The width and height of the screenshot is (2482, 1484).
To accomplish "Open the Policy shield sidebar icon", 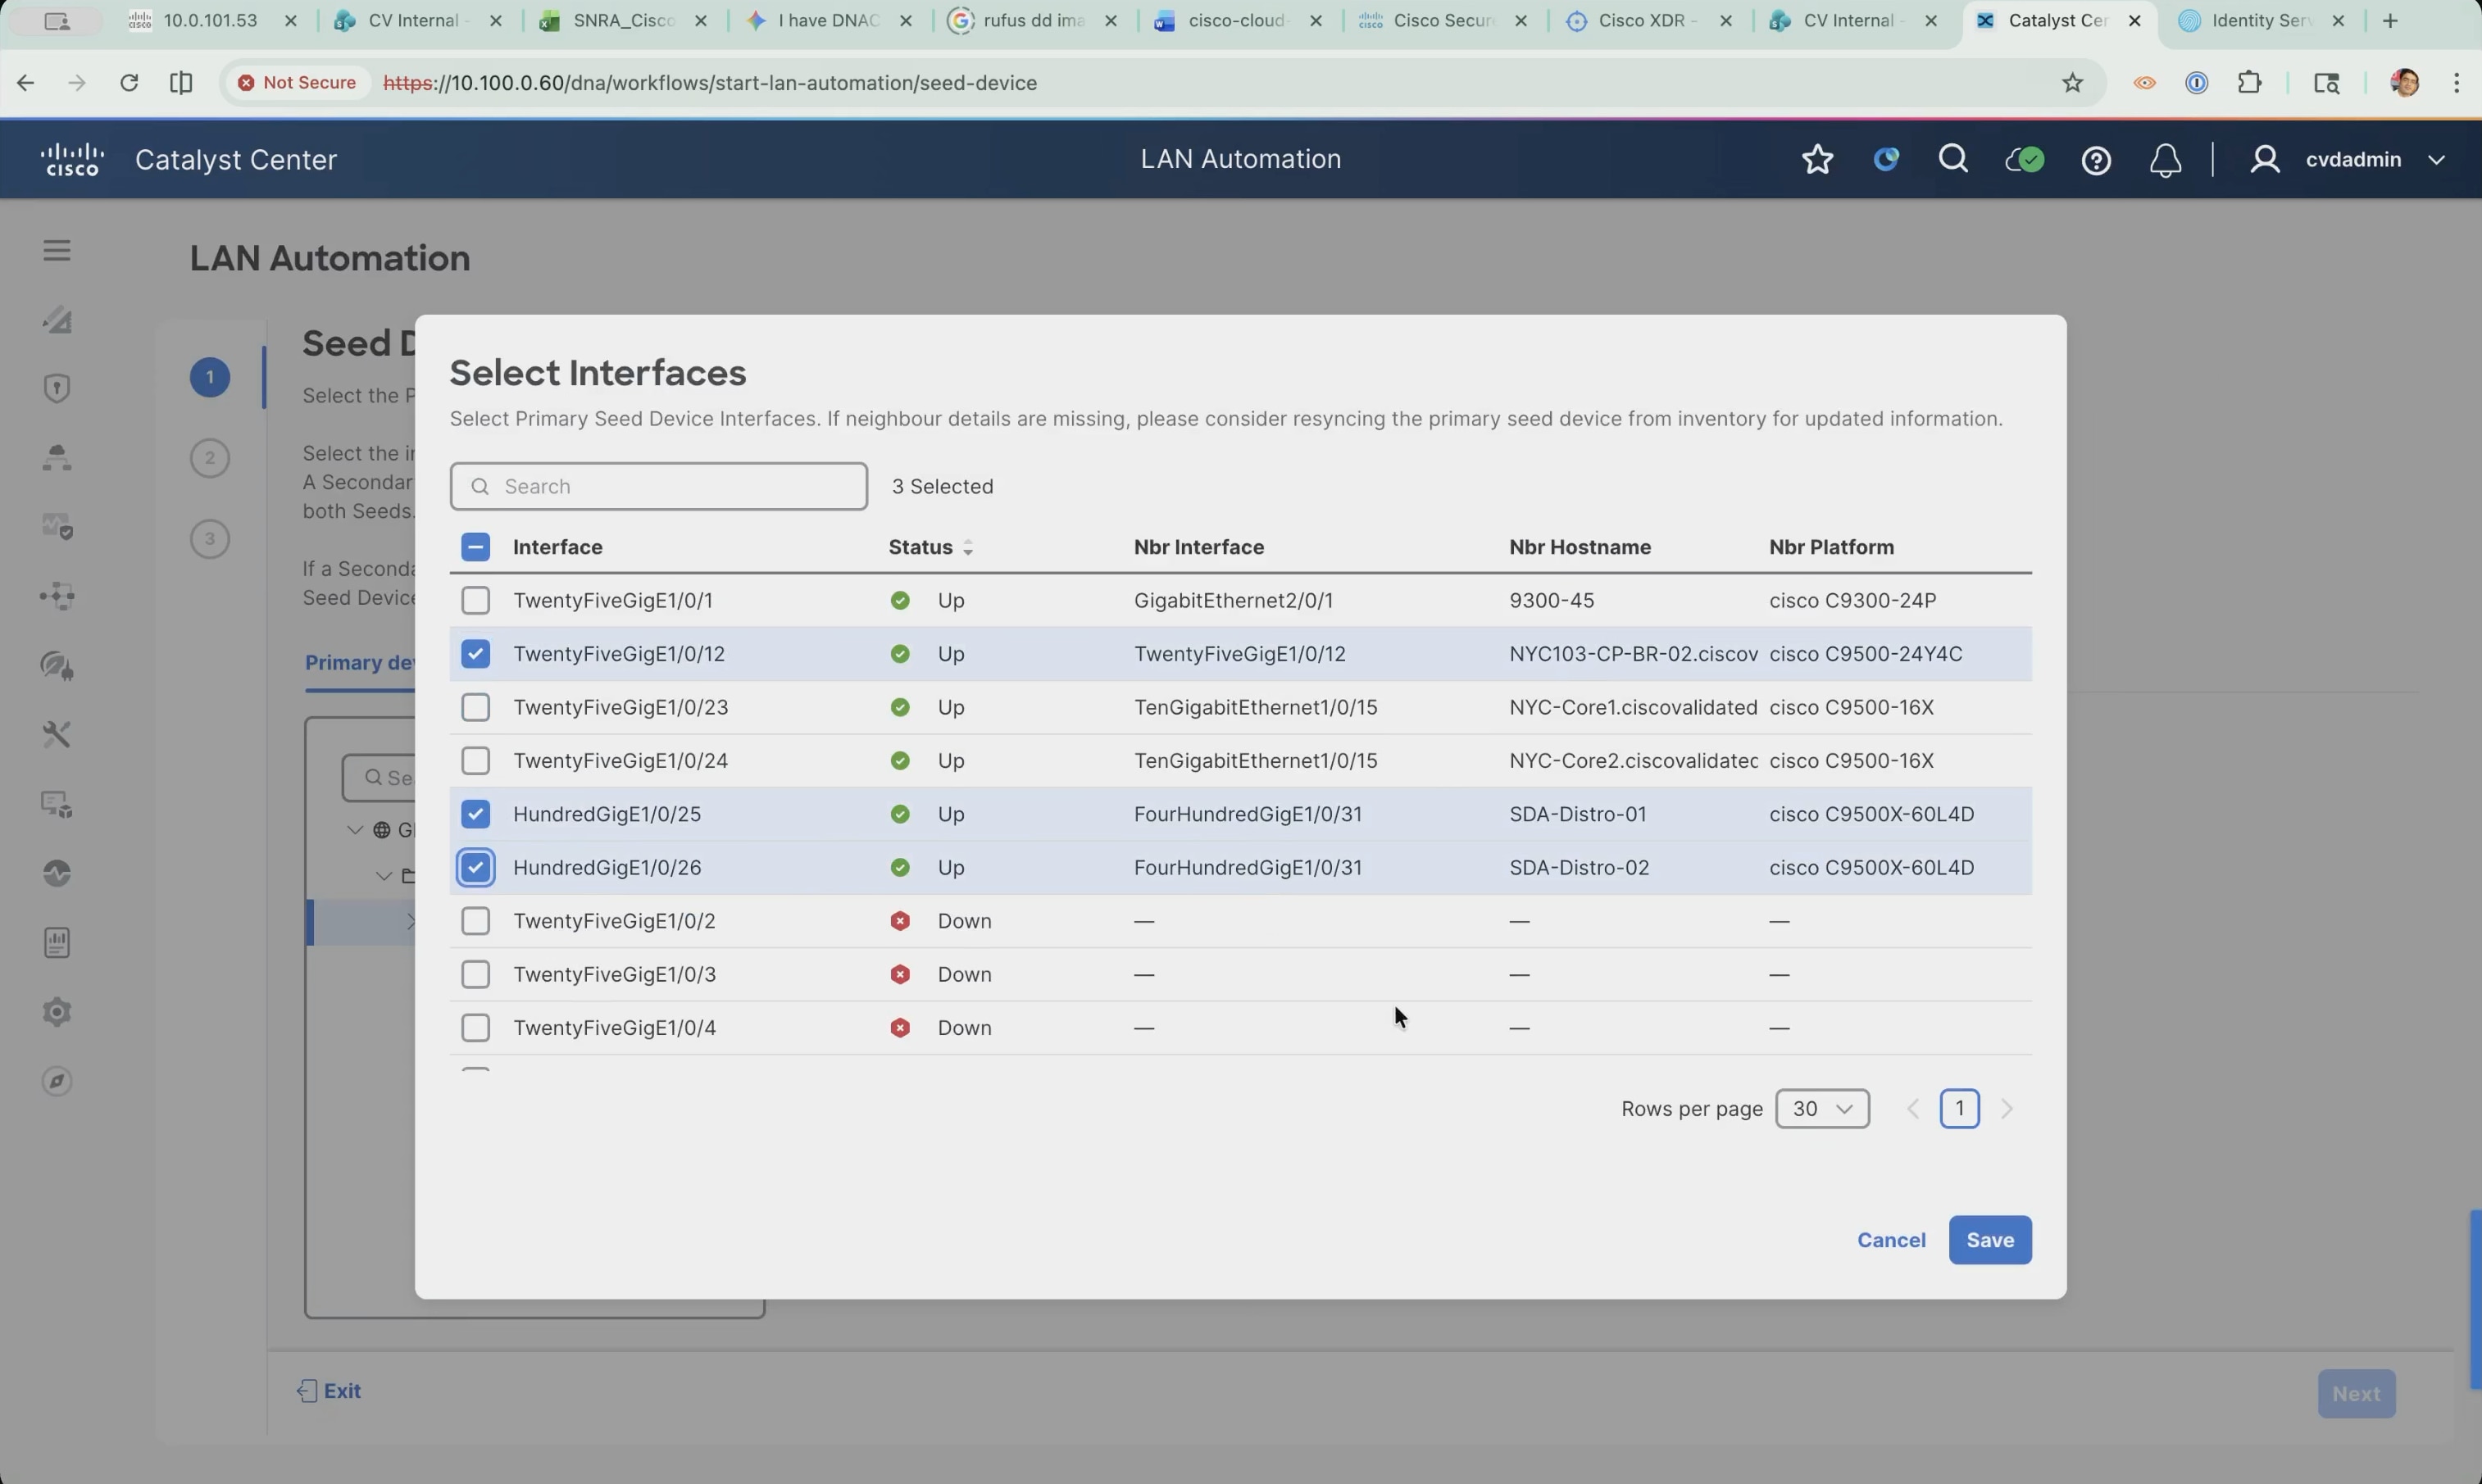I will 57,388.
